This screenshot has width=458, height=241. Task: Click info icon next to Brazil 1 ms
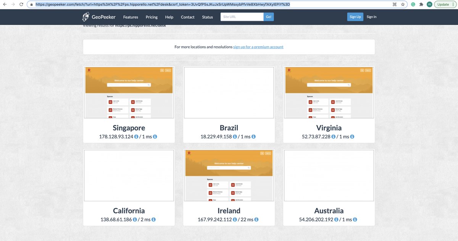253,136
